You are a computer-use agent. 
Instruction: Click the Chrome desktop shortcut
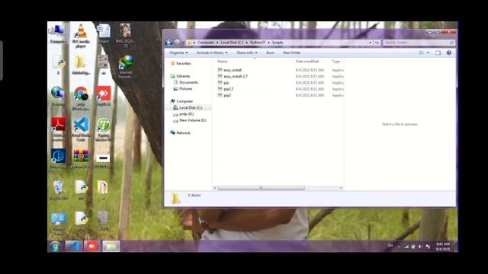pos(81,98)
